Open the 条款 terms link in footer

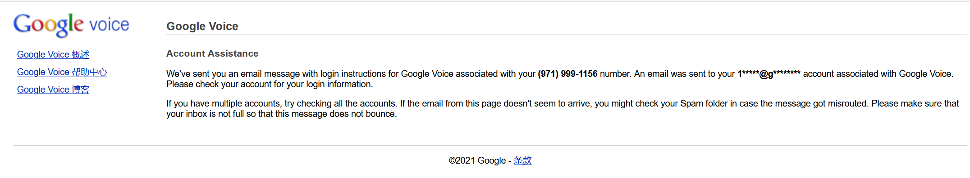pyautogui.click(x=522, y=160)
